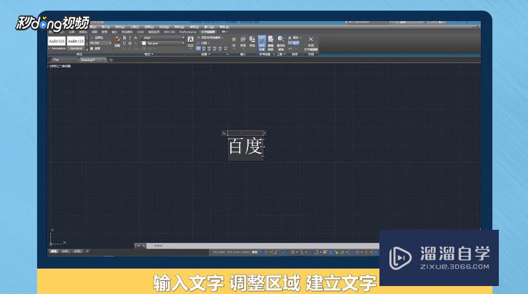Add a new drawing tab with plus
The height and width of the screenshot is (294, 528).
[x=111, y=60]
